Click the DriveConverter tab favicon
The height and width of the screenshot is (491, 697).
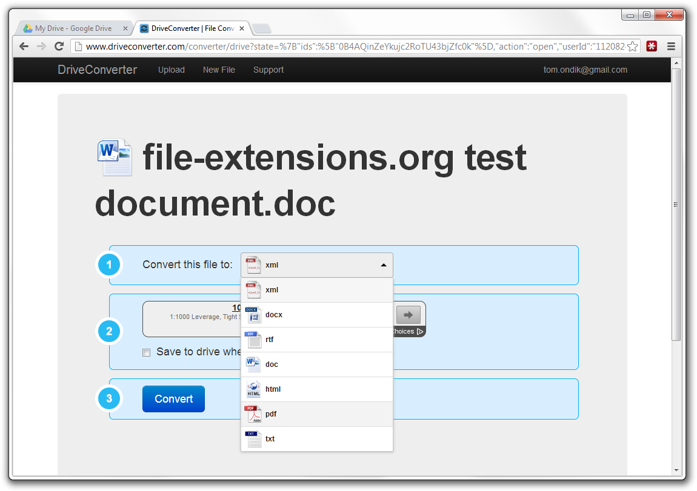pos(144,28)
